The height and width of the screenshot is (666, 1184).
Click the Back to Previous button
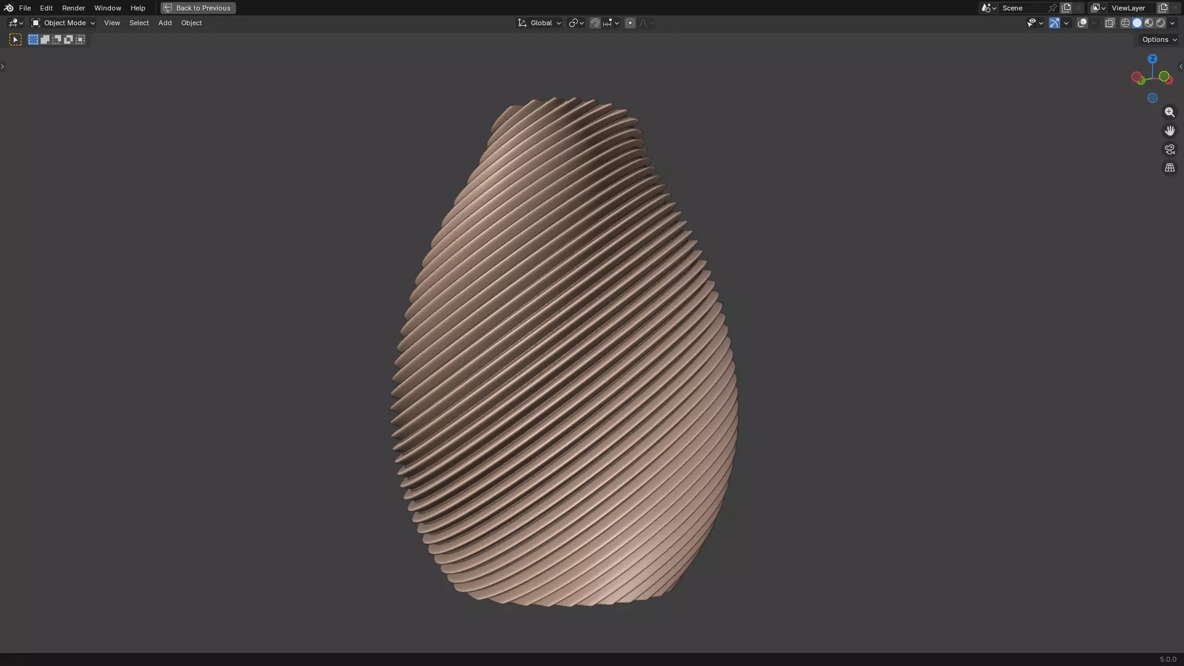tap(198, 8)
